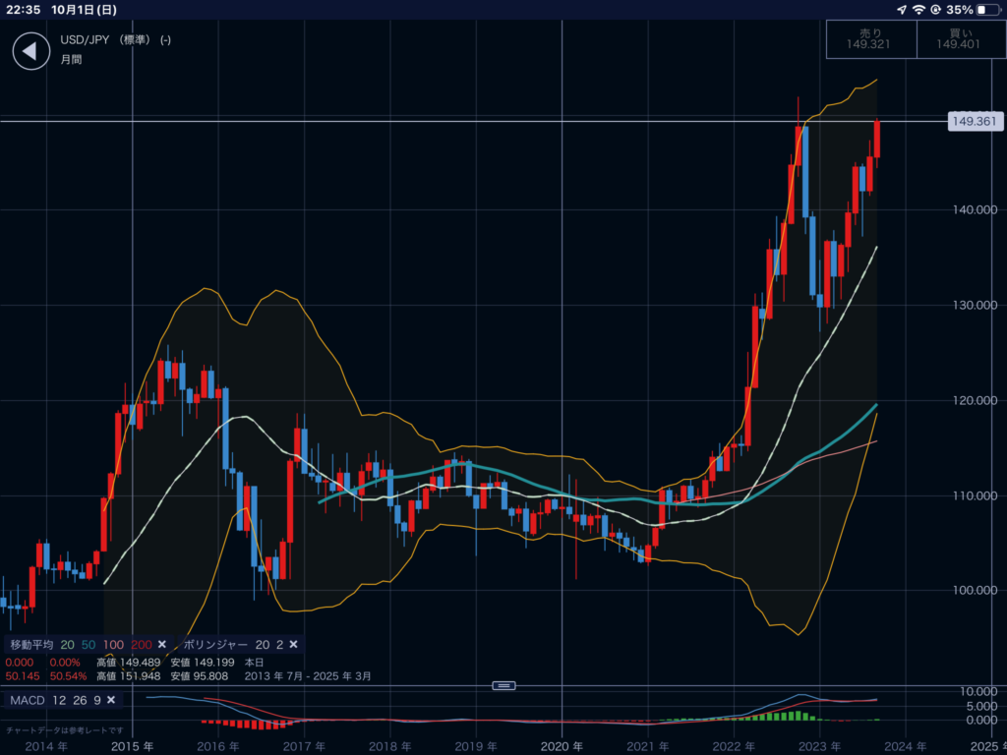
Task: Select the 149.361 current price label
Action: (x=974, y=121)
